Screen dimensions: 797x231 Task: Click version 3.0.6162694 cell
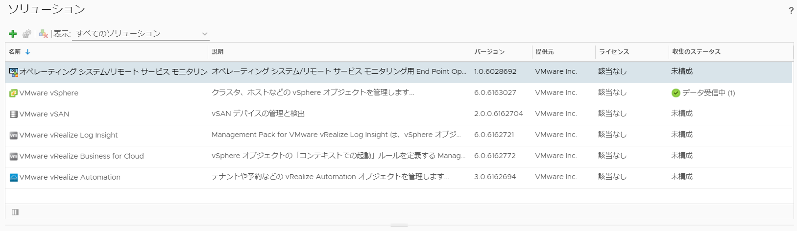coord(495,177)
